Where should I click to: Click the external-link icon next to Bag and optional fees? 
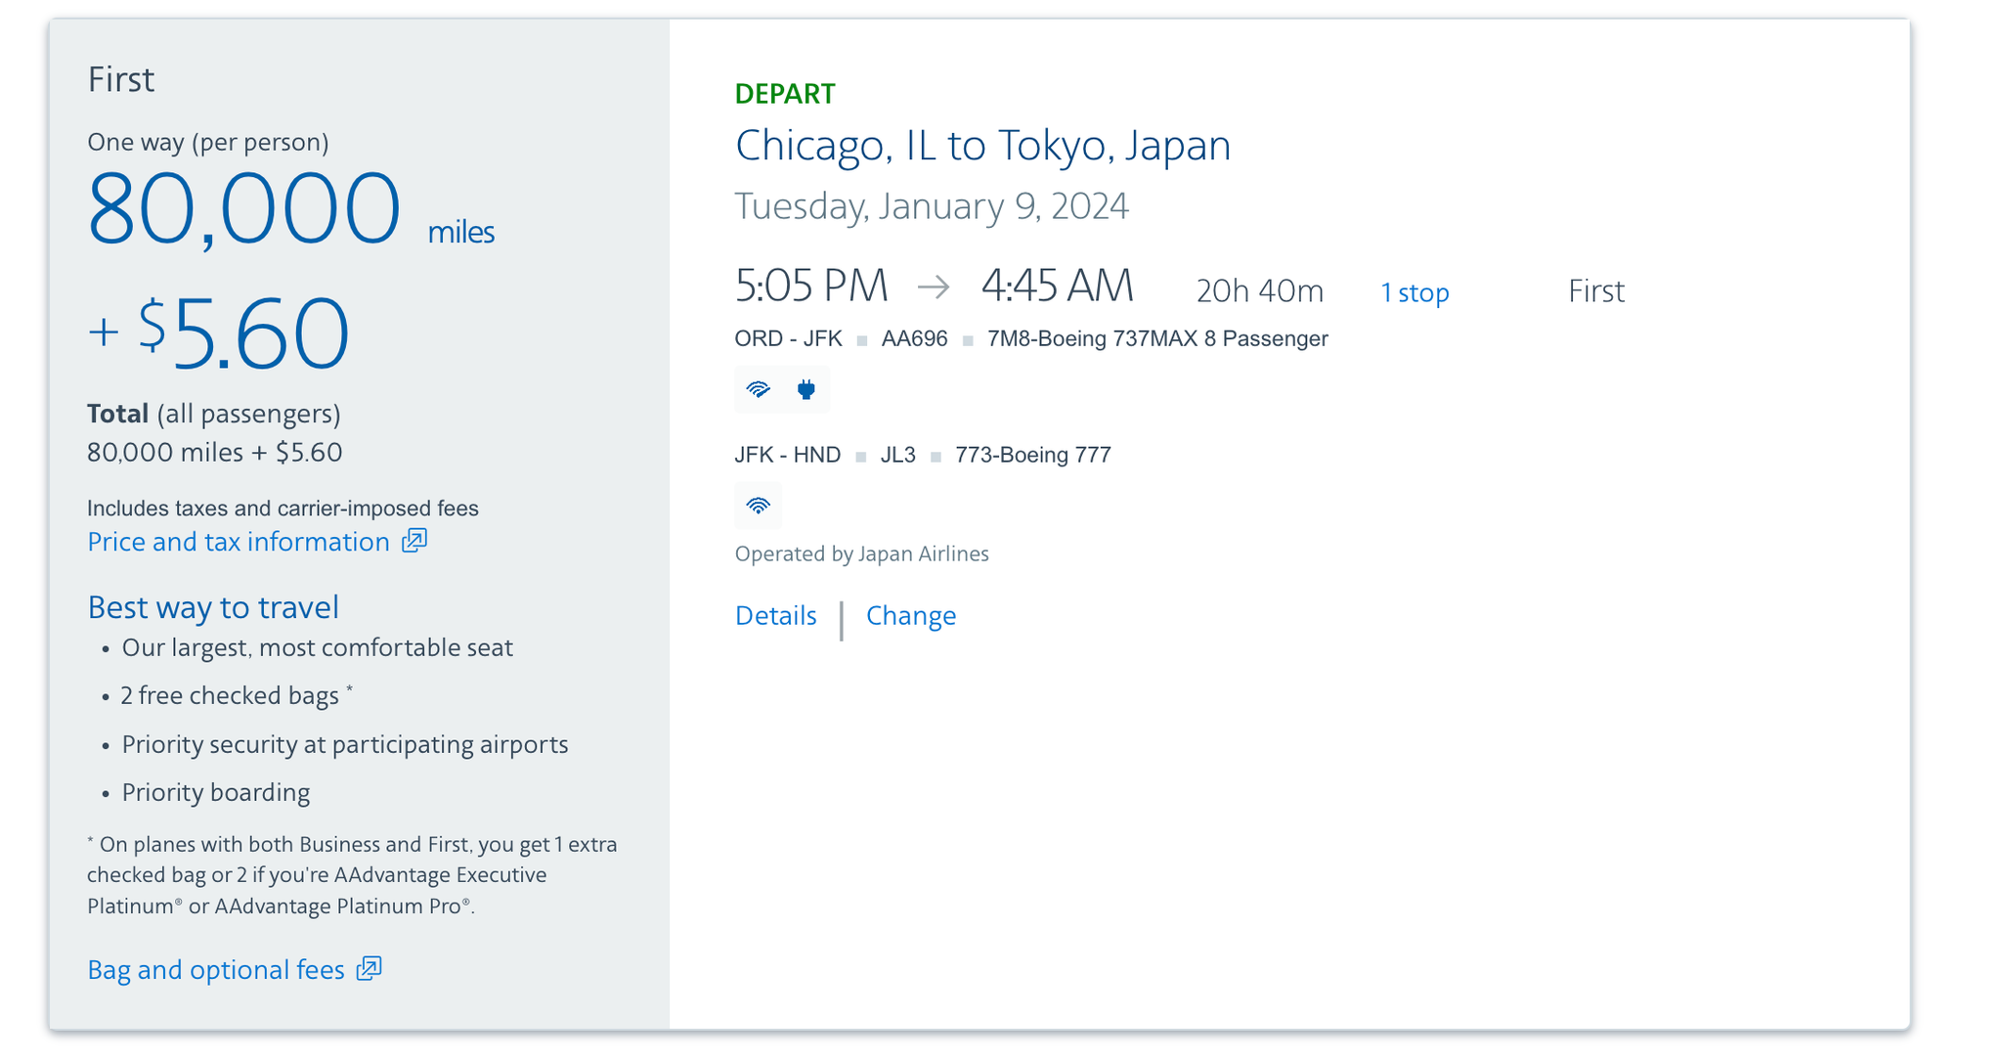coord(369,969)
